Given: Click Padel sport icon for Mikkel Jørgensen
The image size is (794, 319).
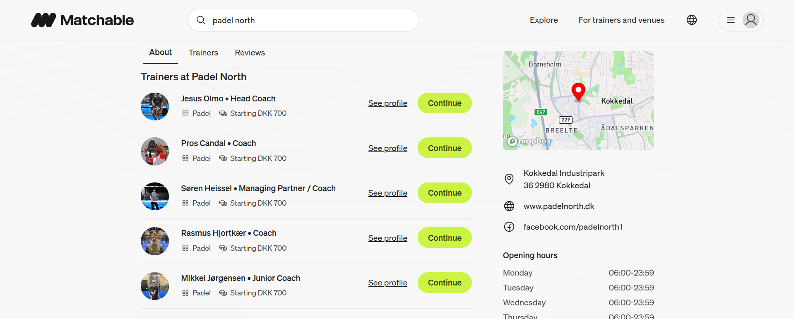Looking at the screenshot, I should pyautogui.click(x=185, y=293).
